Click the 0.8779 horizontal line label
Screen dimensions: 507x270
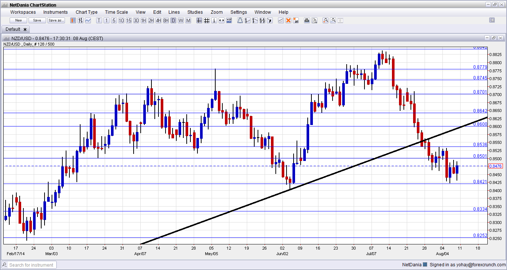[480, 67]
